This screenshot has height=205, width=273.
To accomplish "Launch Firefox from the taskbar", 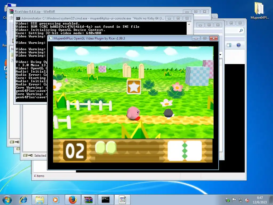I will [73, 200].
